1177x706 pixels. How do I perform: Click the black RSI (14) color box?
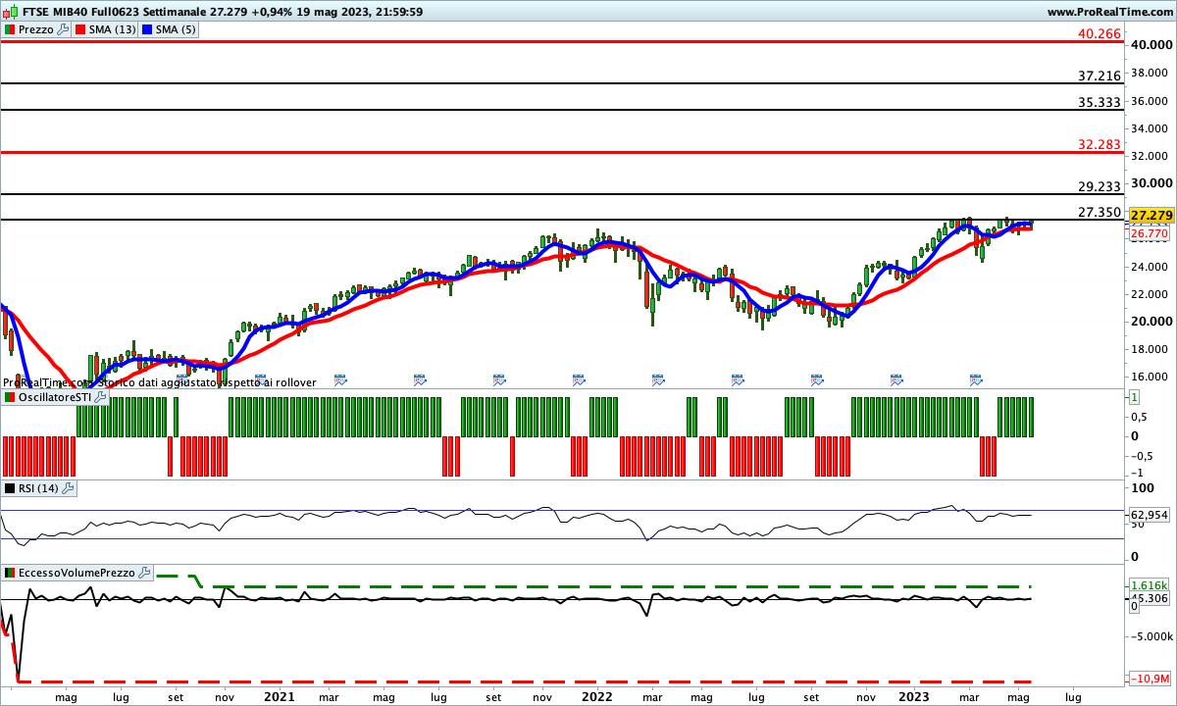[x=10, y=488]
